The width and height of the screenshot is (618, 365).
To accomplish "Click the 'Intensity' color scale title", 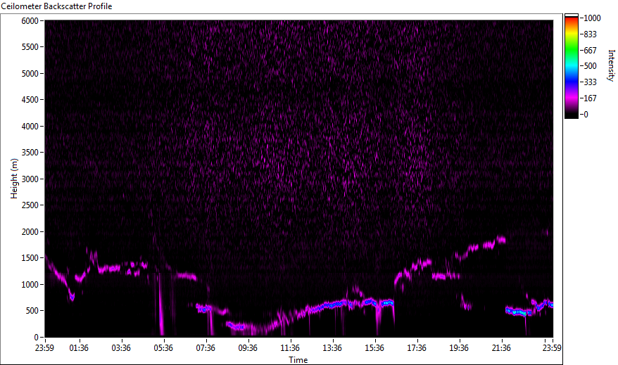I will click(611, 65).
